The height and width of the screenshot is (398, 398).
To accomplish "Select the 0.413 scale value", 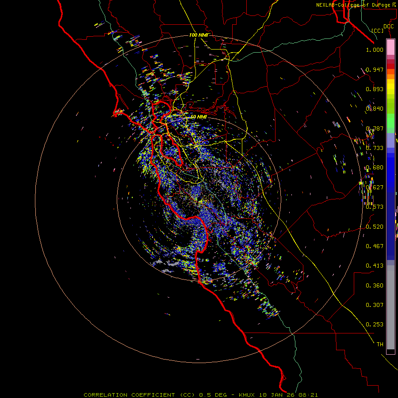I will coord(375,266).
